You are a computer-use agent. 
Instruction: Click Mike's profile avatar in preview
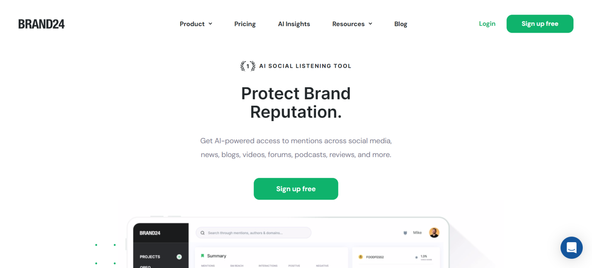[x=434, y=233]
